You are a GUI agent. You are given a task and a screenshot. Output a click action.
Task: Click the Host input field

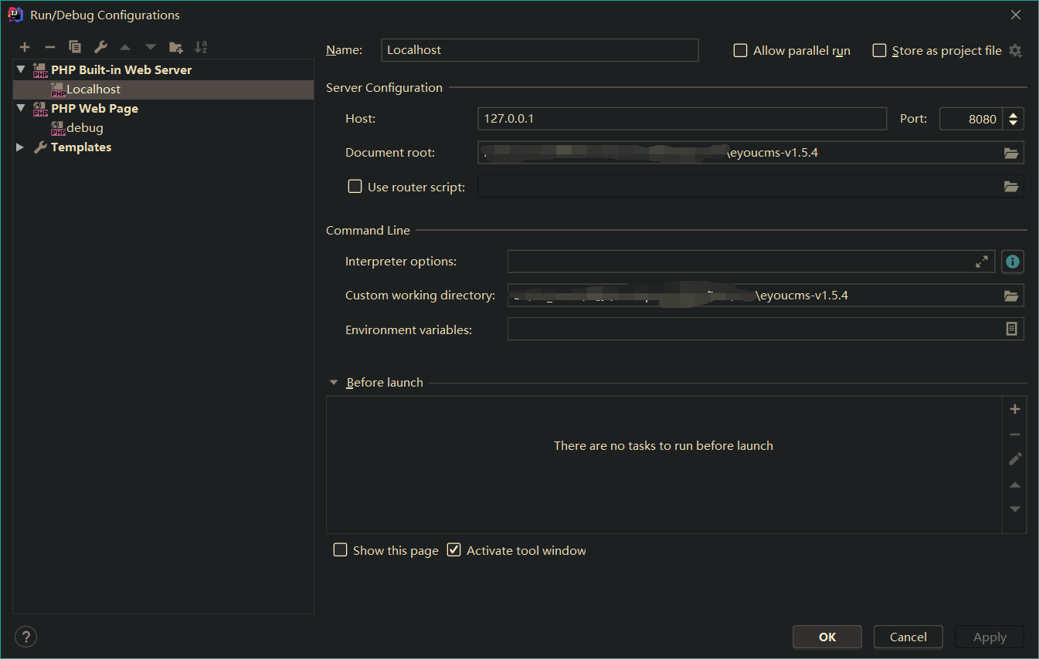682,119
